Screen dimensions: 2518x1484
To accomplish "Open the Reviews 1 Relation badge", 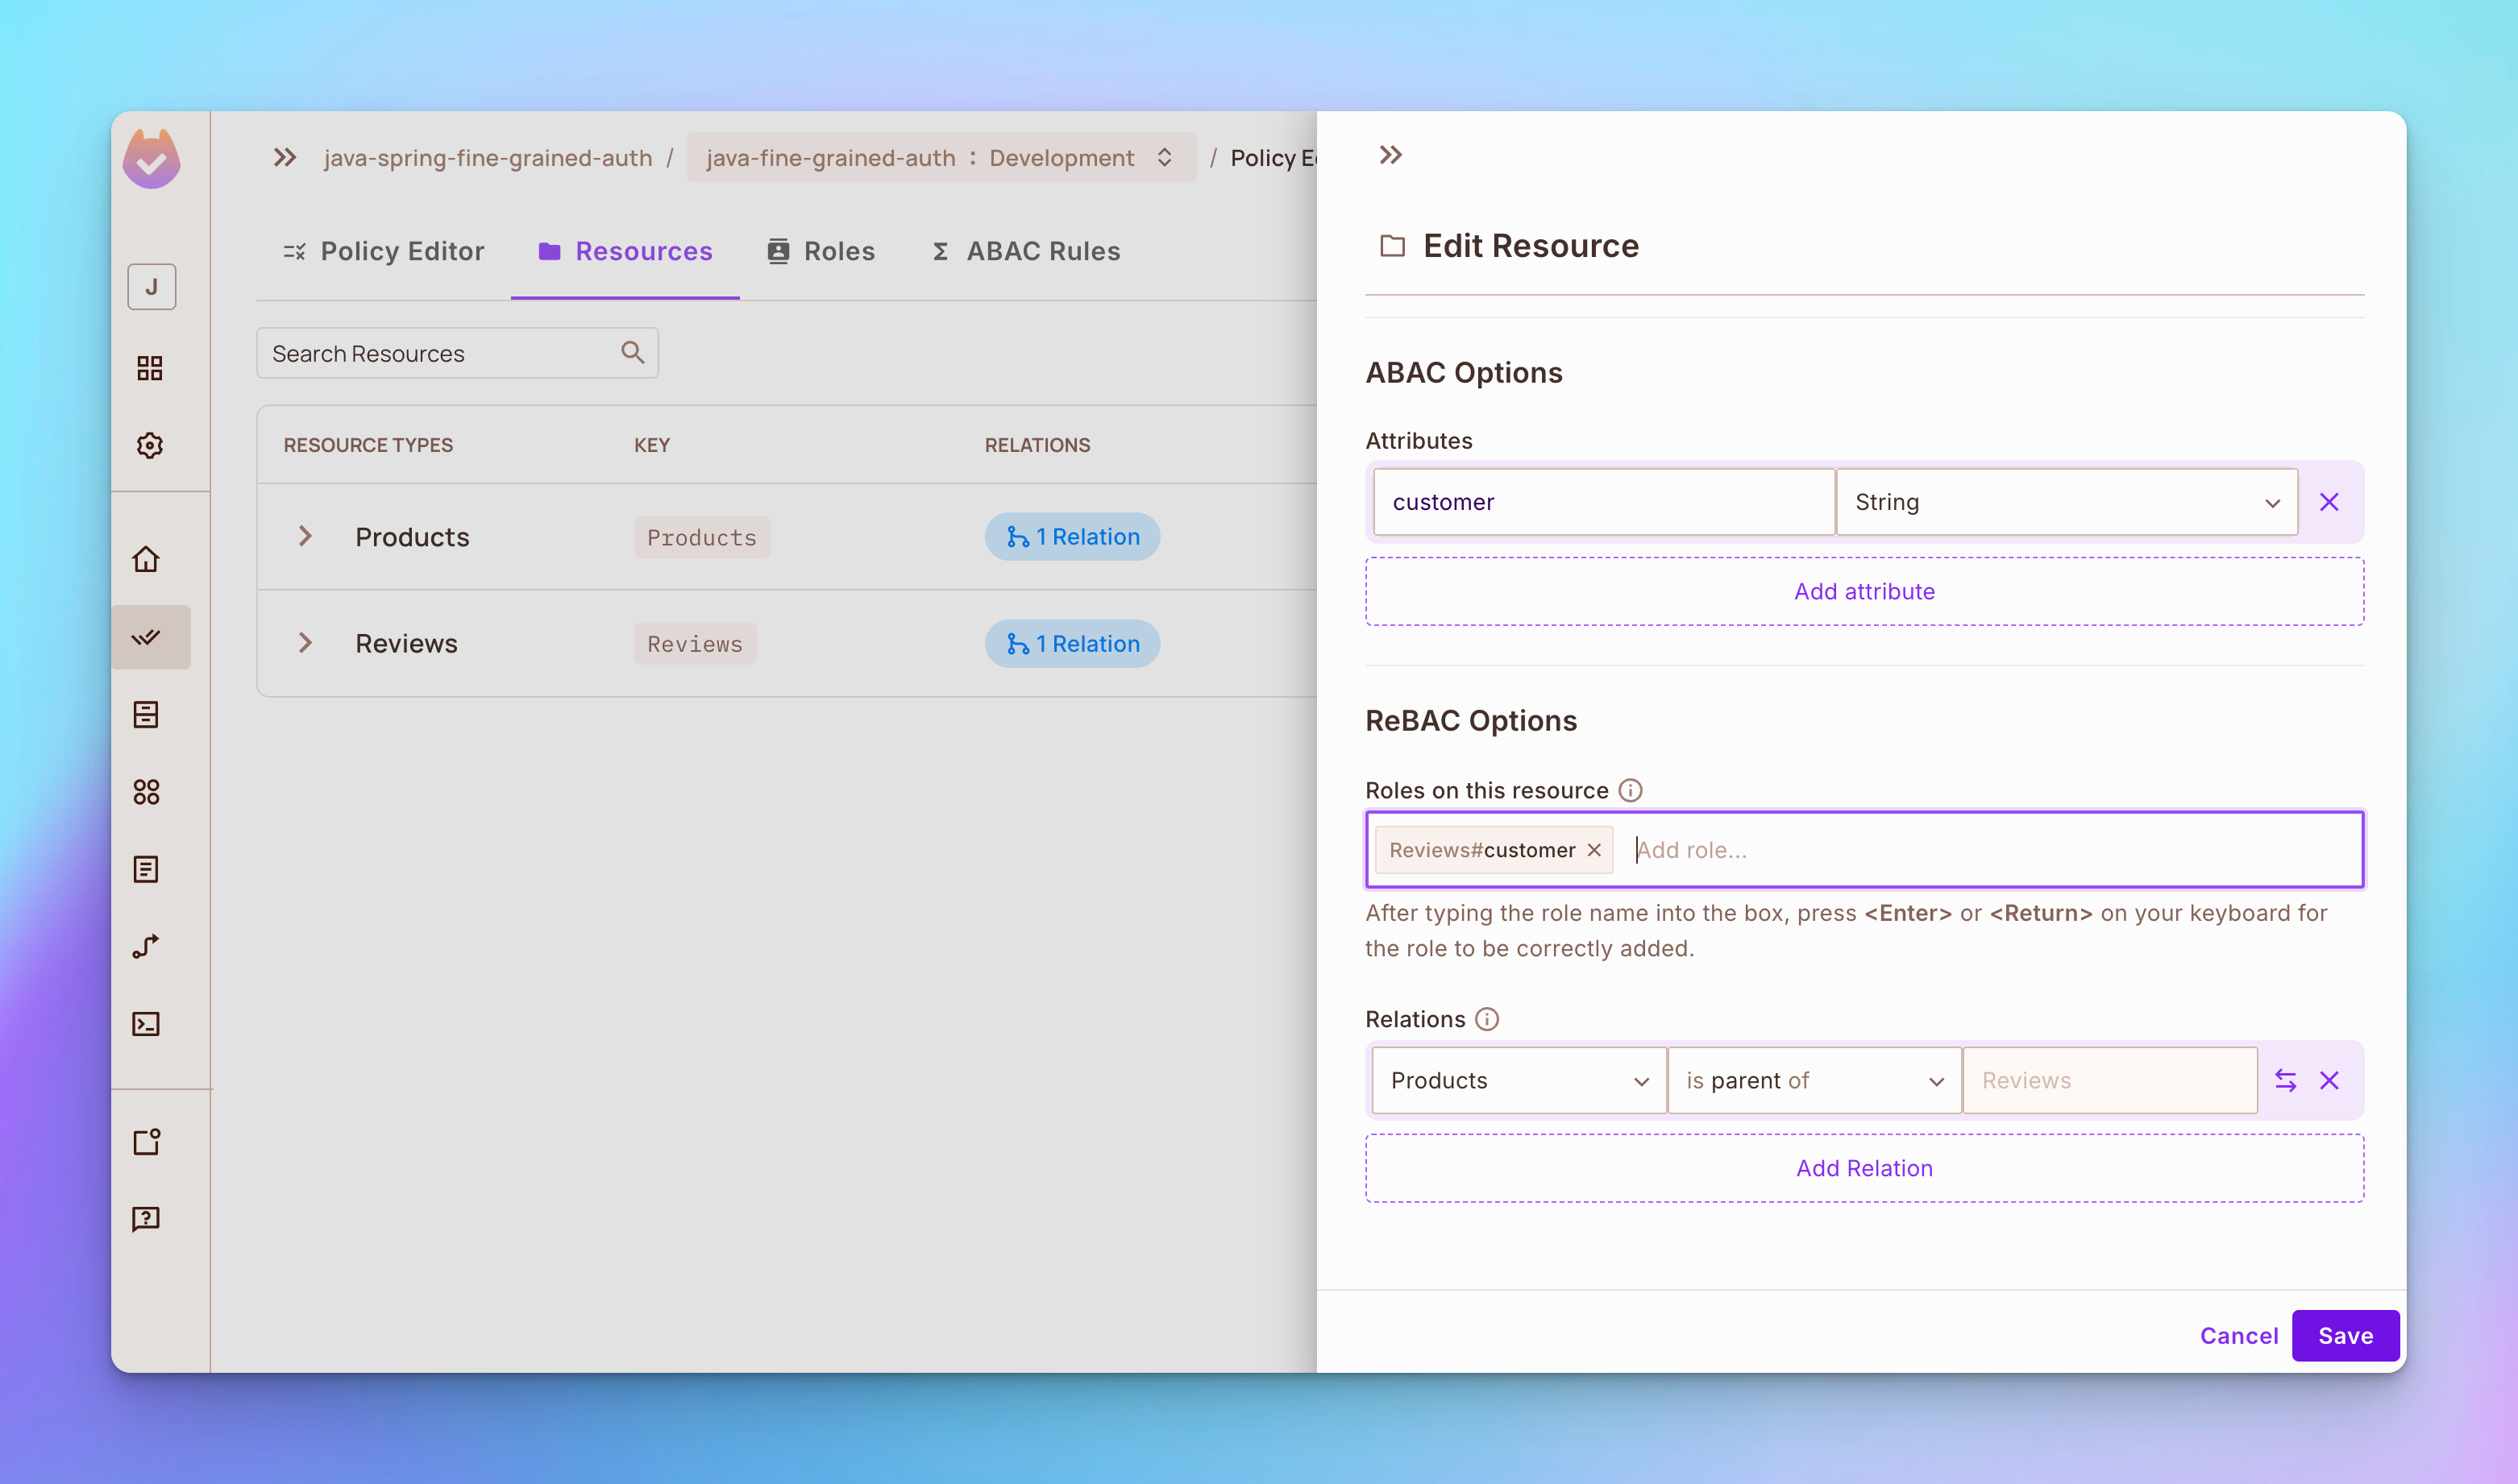I will (1073, 644).
